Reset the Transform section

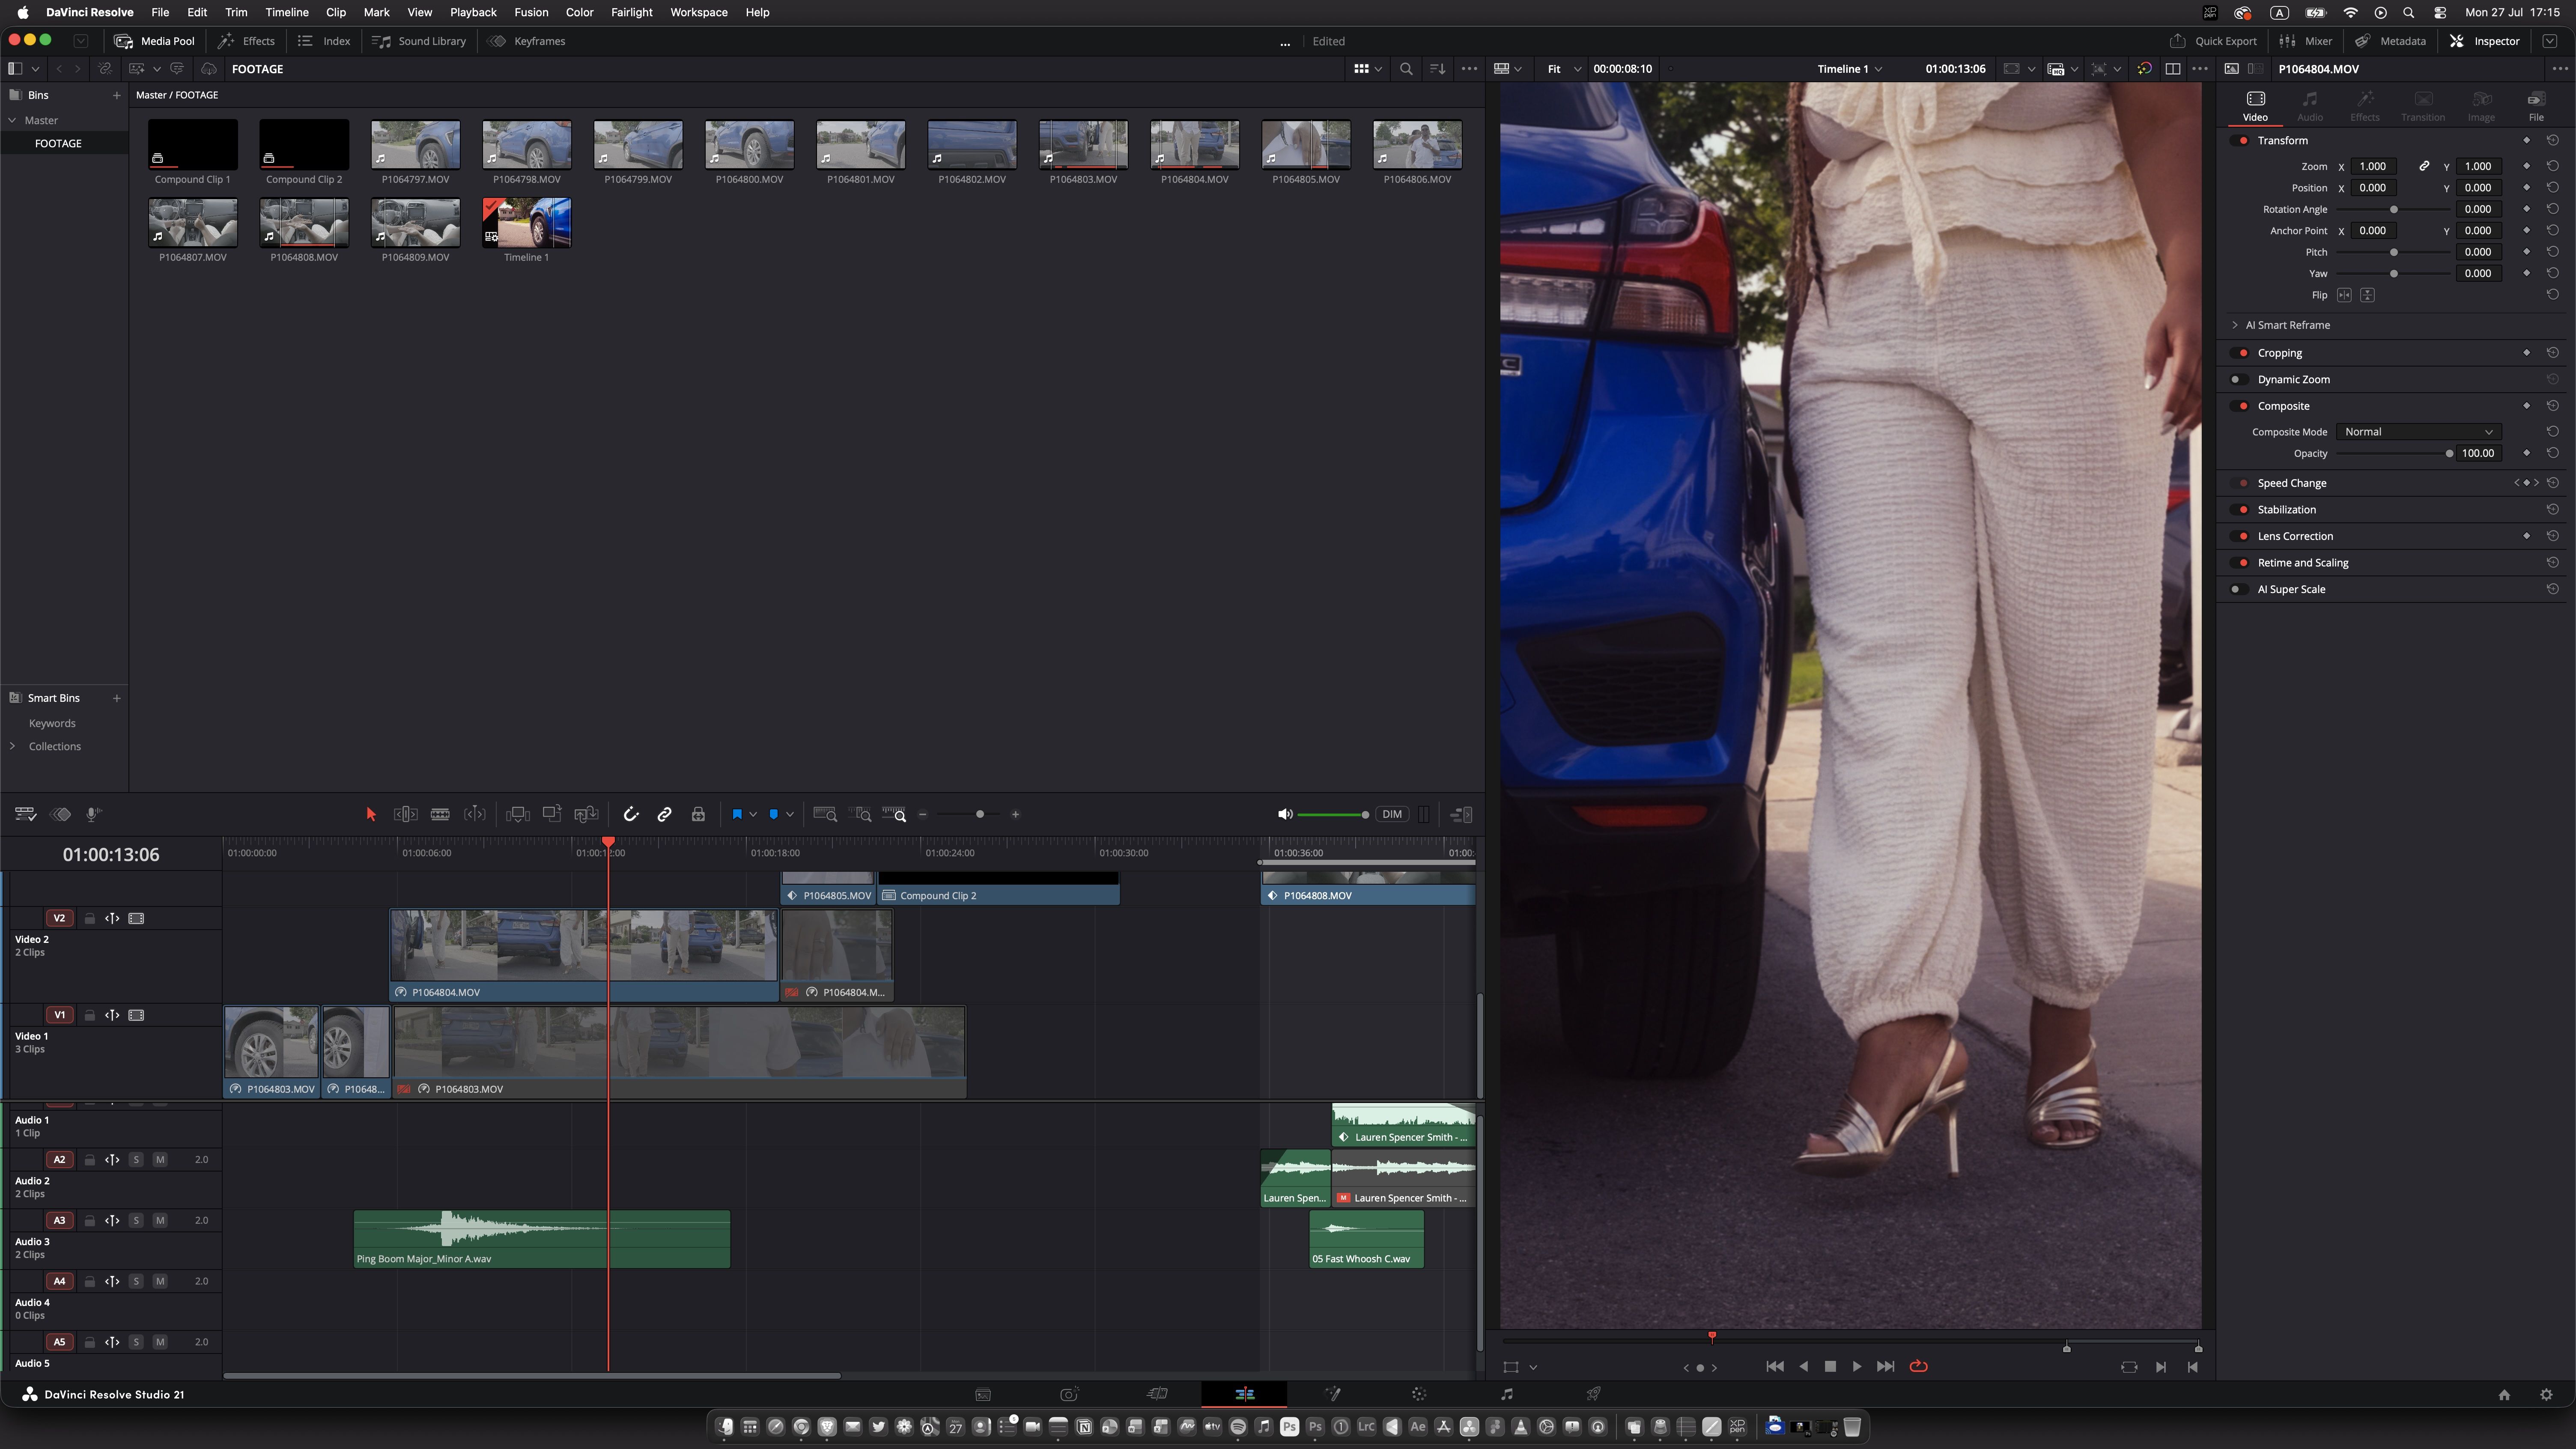(x=2552, y=141)
